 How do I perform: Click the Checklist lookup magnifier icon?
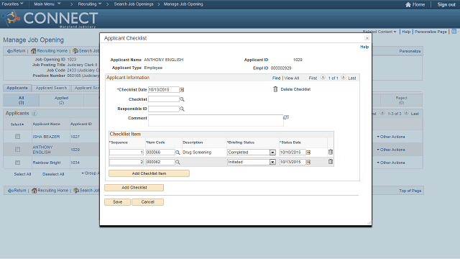pos(182,99)
